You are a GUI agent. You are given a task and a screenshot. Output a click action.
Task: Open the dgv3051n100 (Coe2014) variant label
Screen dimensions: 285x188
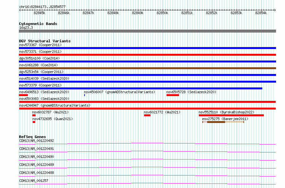(39, 58)
